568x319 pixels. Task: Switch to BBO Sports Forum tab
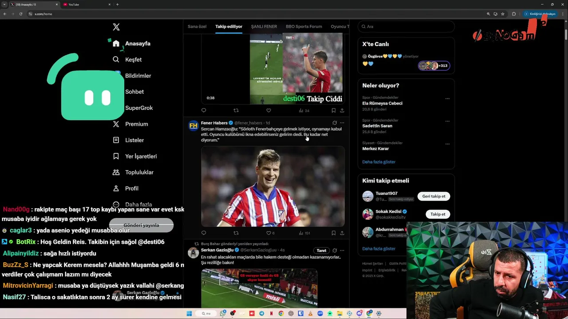[304, 27]
